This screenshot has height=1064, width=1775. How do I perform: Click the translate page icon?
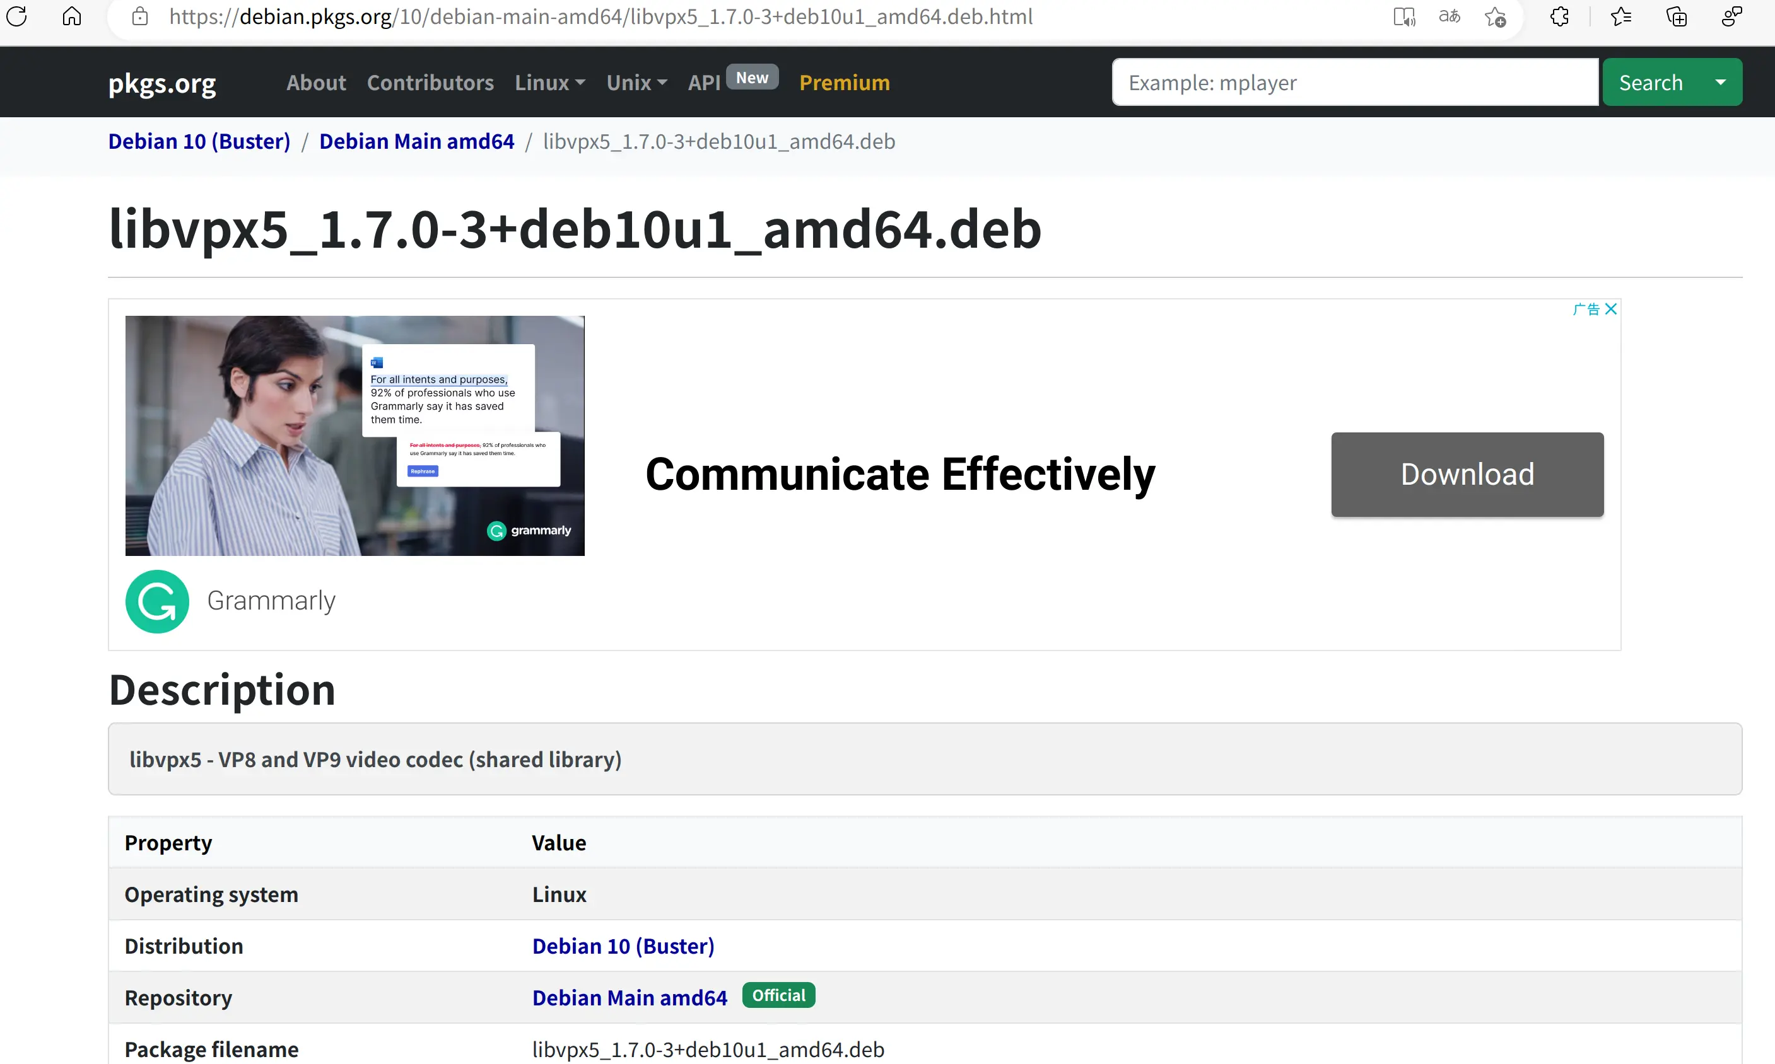[1450, 16]
